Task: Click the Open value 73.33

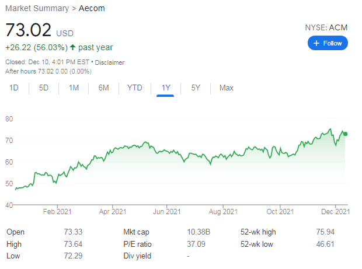Action: pos(73,232)
